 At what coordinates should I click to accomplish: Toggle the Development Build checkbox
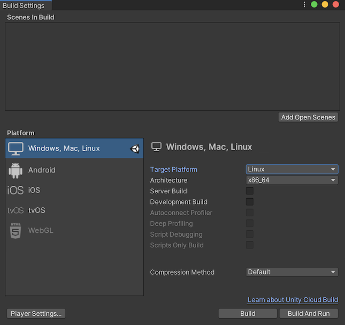click(250, 202)
